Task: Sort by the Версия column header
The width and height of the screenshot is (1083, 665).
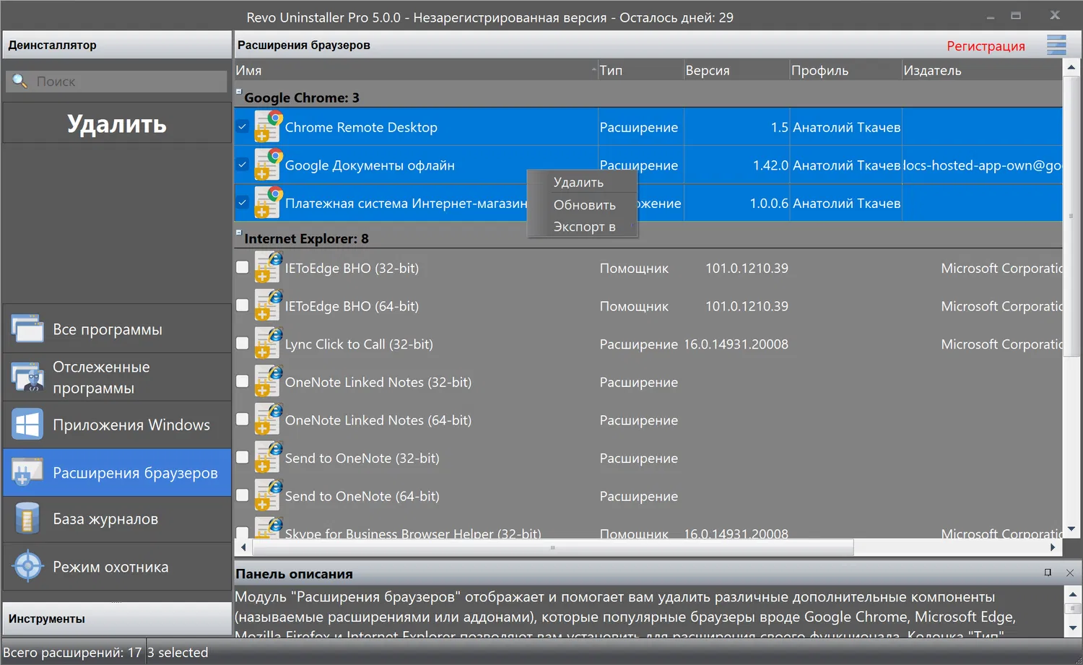Action: point(736,70)
